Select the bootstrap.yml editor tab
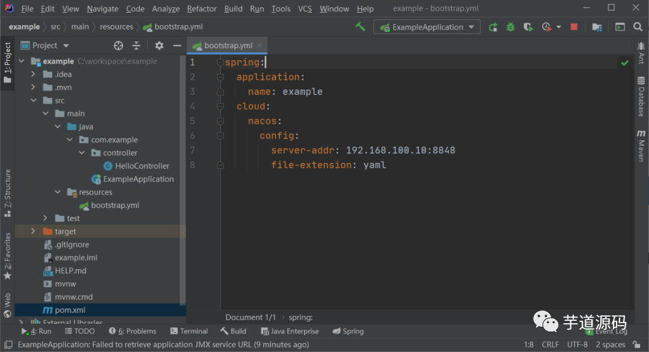The height and width of the screenshot is (352, 649). click(x=227, y=46)
